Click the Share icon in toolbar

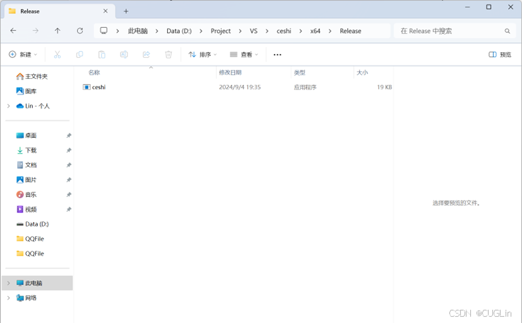(x=146, y=54)
